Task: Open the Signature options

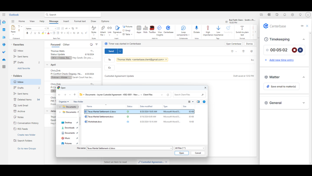Action: (x=117, y=31)
